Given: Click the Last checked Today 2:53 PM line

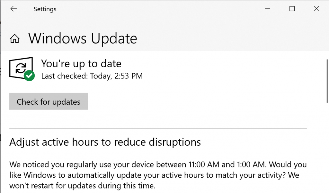Looking at the screenshot, I should pyautogui.click(x=92, y=76).
